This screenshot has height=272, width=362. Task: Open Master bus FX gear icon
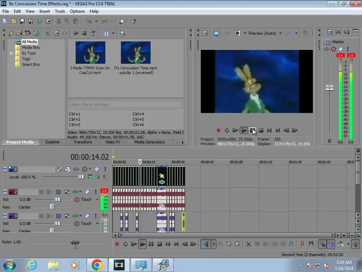coord(333,49)
